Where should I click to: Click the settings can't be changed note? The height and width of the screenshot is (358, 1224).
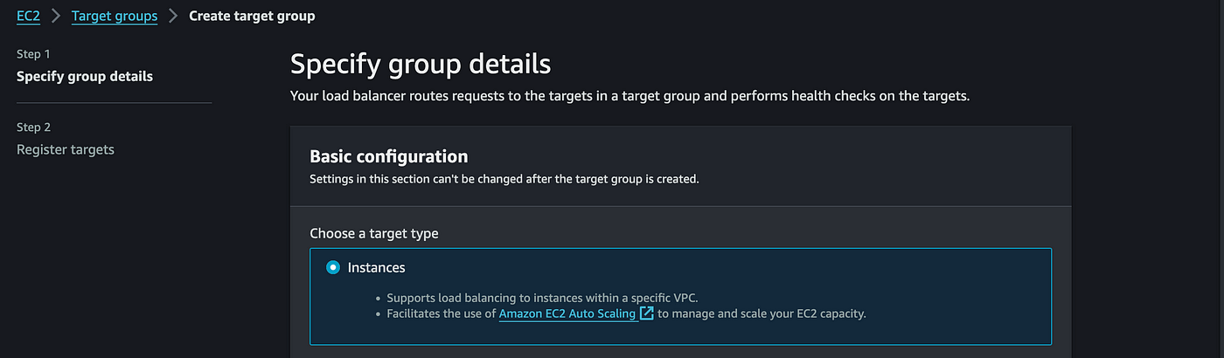504,179
